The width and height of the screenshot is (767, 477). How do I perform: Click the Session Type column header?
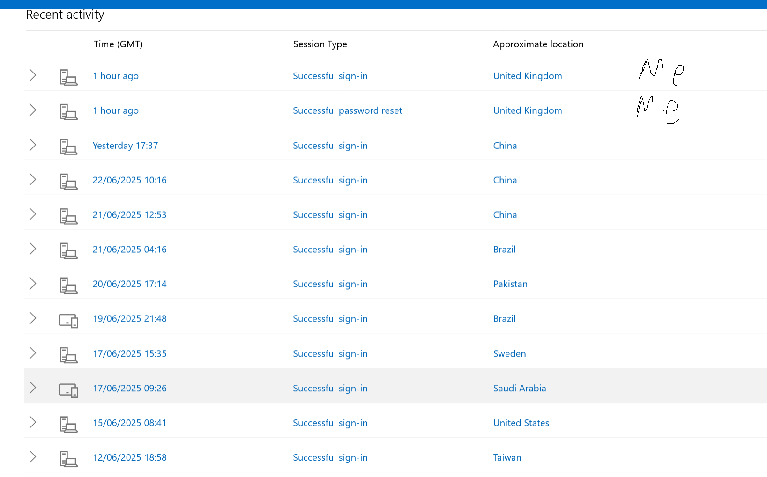(320, 44)
